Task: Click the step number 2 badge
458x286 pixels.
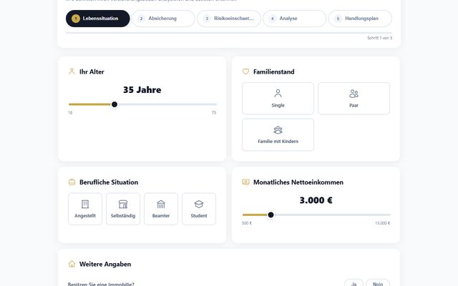Action: (141, 19)
